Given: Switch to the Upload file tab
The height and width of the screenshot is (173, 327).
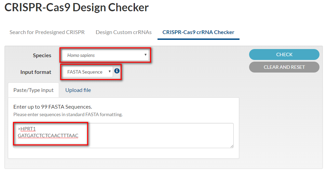Looking at the screenshot, I should tap(78, 90).
